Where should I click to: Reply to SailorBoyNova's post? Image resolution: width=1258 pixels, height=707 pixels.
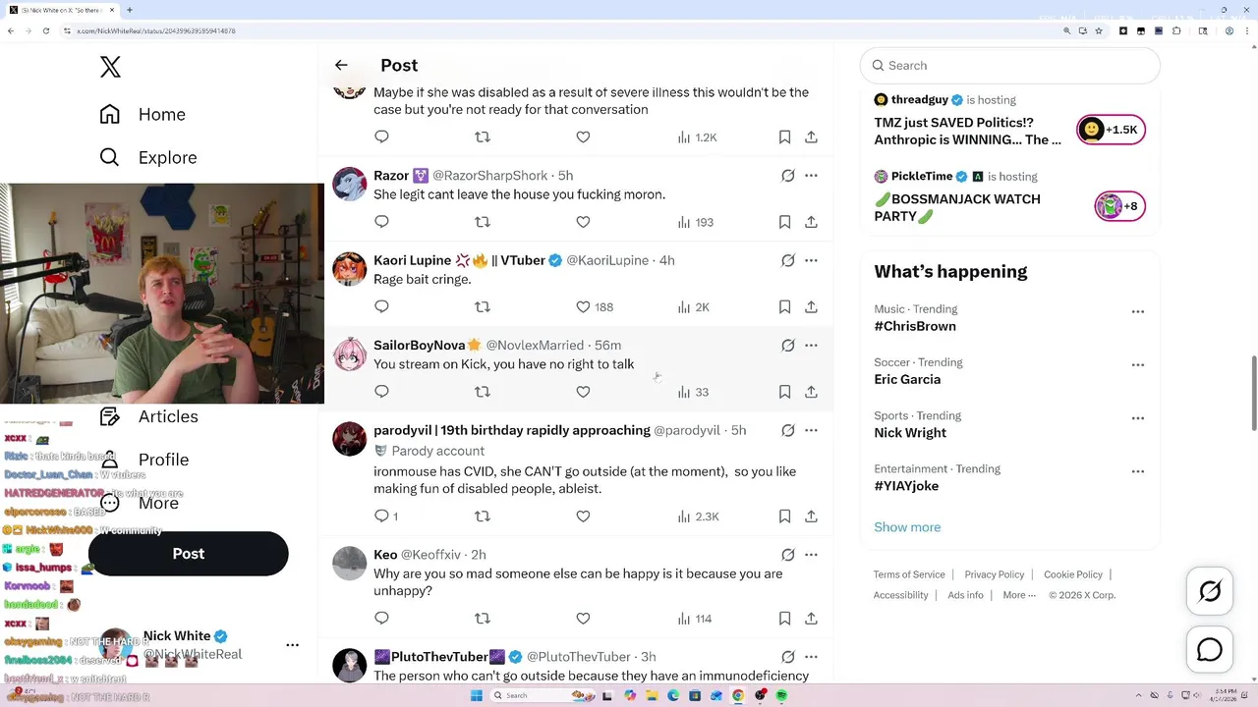[382, 392]
